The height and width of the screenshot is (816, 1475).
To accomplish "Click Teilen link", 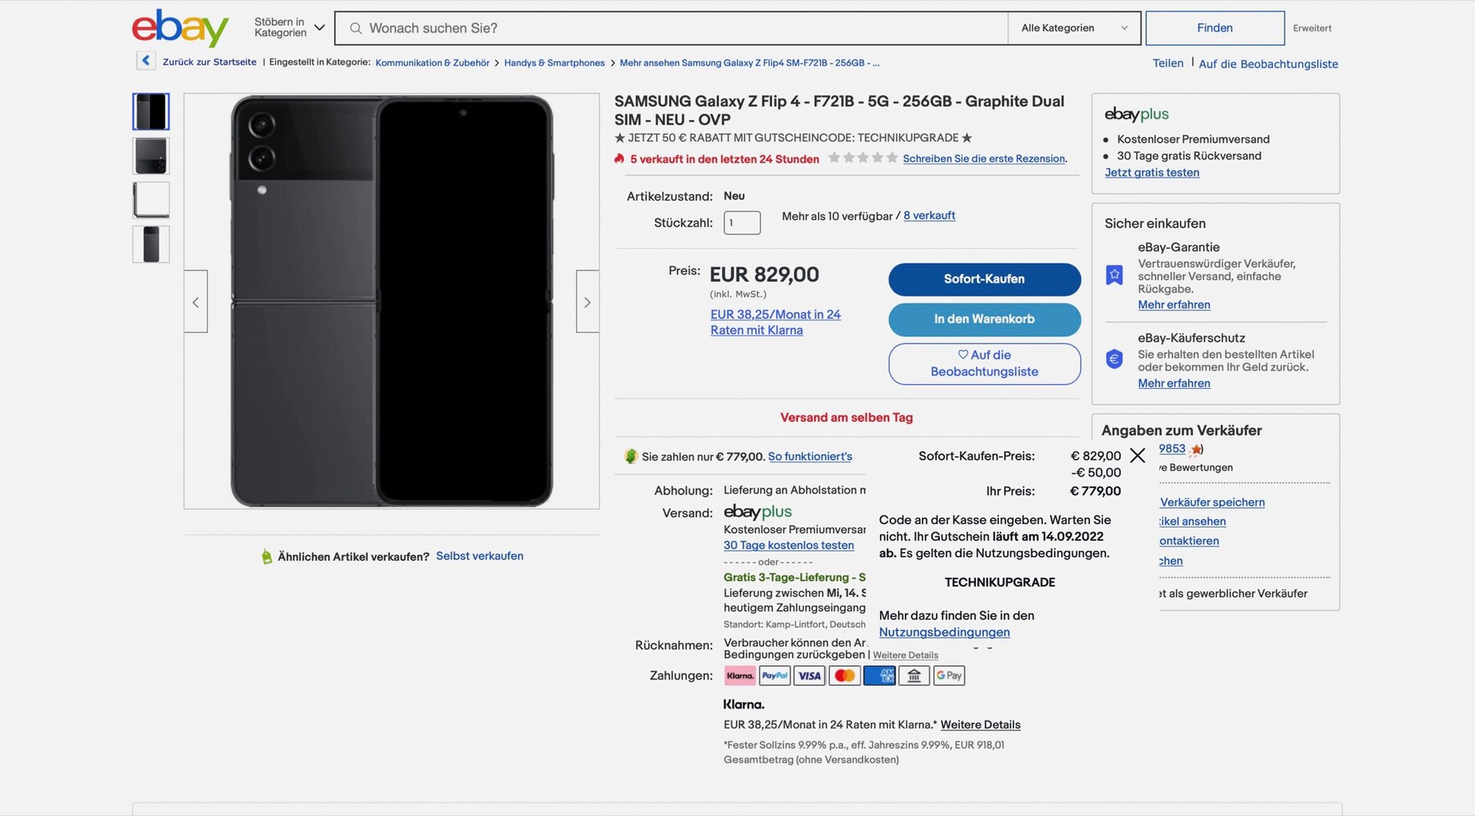I will [1168, 63].
